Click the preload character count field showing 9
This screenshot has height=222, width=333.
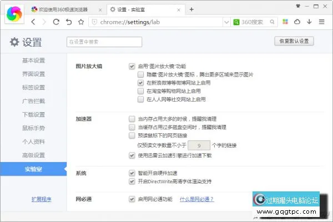tap(199, 145)
